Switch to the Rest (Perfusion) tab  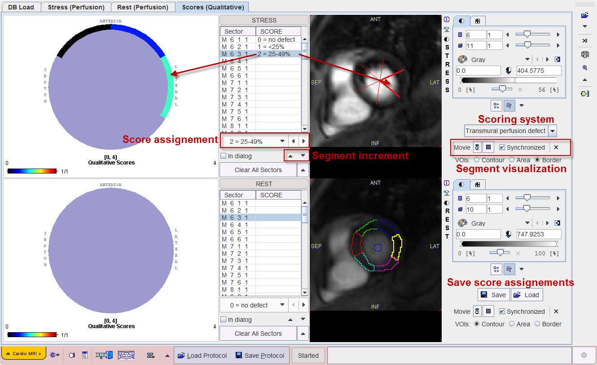[x=143, y=7]
